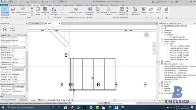Expand the Legendas node in project browser
The height and width of the screenshot is (110, 196).
tap(160, 62)
